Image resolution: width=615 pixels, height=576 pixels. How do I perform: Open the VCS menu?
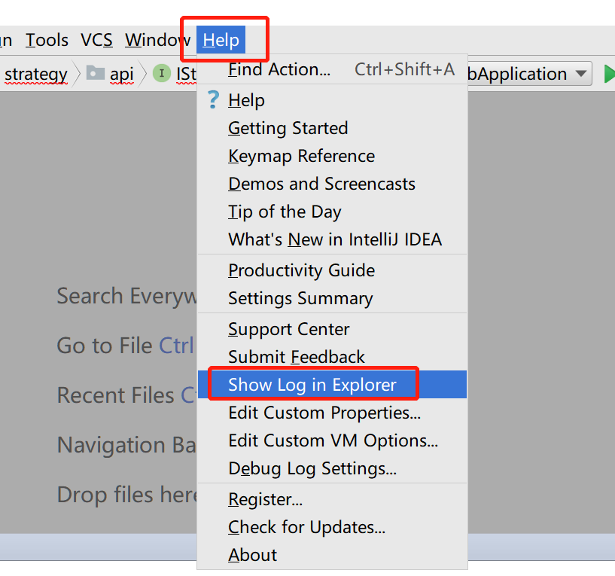96,40
